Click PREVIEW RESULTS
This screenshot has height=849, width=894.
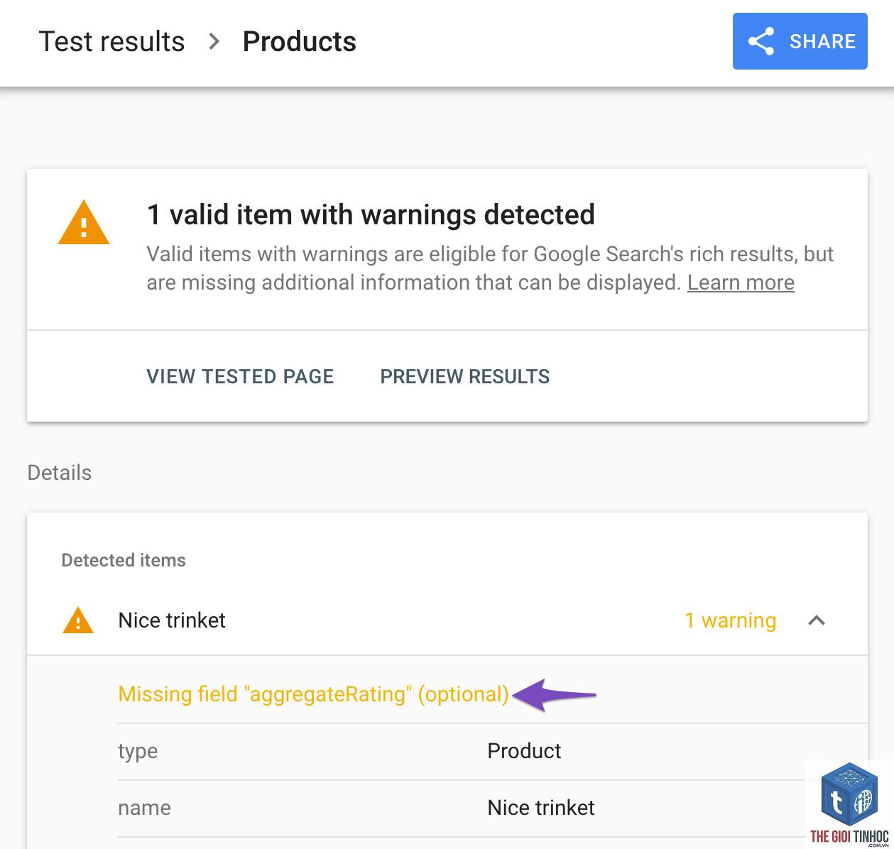pos(465,376)
